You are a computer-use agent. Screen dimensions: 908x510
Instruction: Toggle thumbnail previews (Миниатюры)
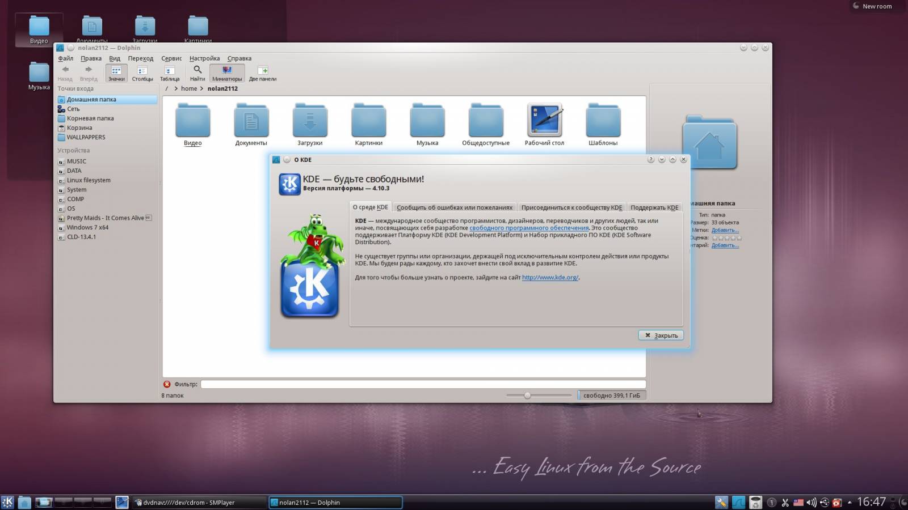pos(227,73)
